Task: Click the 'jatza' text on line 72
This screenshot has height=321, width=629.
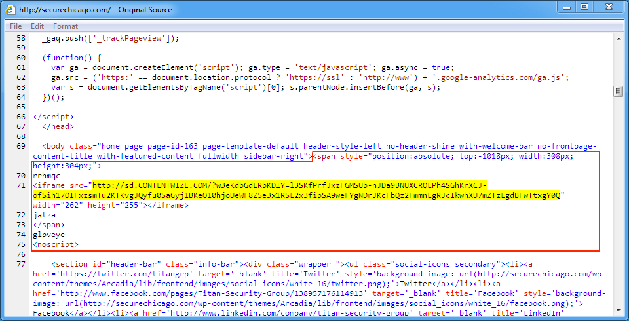Action: tap(44, 215)
